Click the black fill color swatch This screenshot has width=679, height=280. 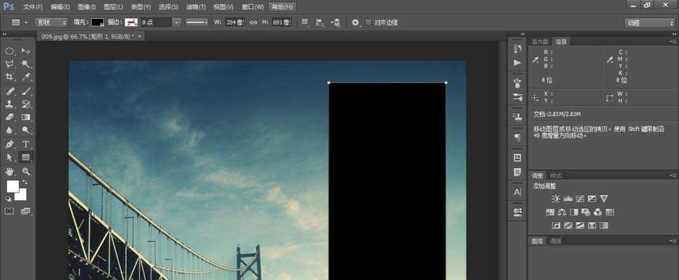pyautogui.click(x=98, y=22)
